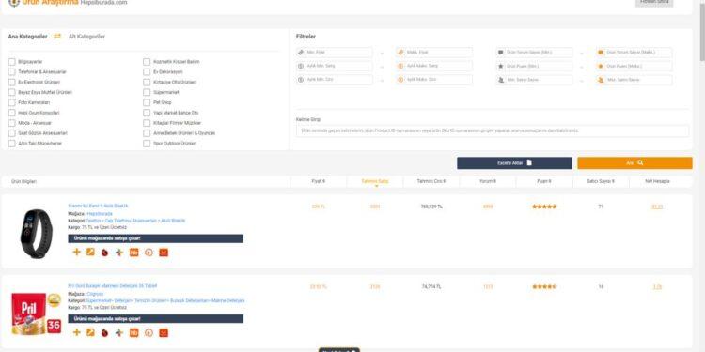The image size is (705, 352).
Task: Click the pinwheel icon in Xiaomi Mi Band row
Action: [119, 253]
